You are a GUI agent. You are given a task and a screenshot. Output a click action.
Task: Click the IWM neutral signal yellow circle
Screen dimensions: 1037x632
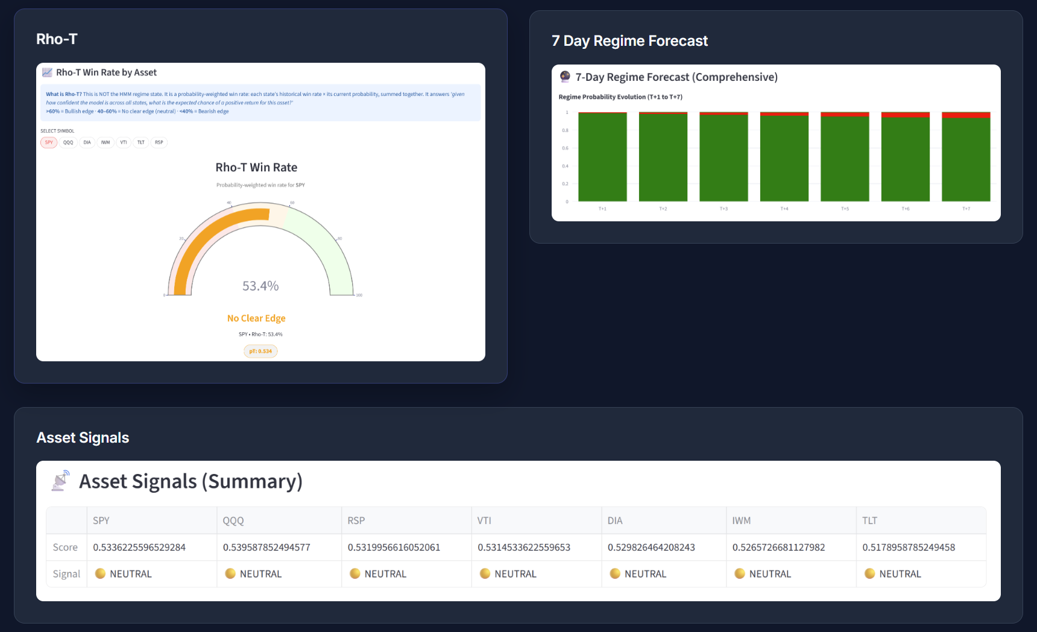point(740,574)
